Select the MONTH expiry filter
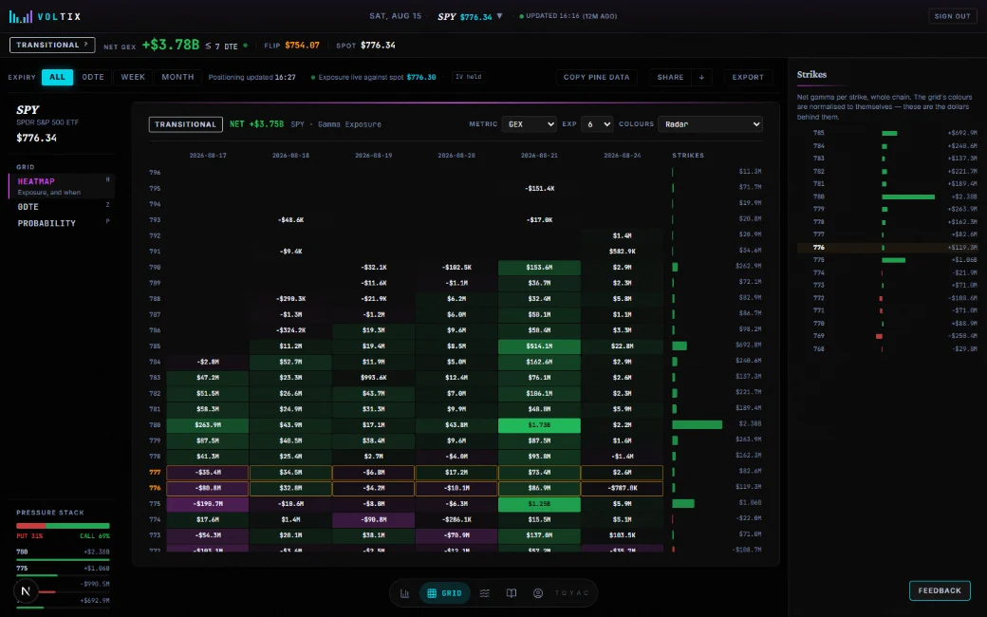Screen dimensions: 987x617 coord(177,77)
